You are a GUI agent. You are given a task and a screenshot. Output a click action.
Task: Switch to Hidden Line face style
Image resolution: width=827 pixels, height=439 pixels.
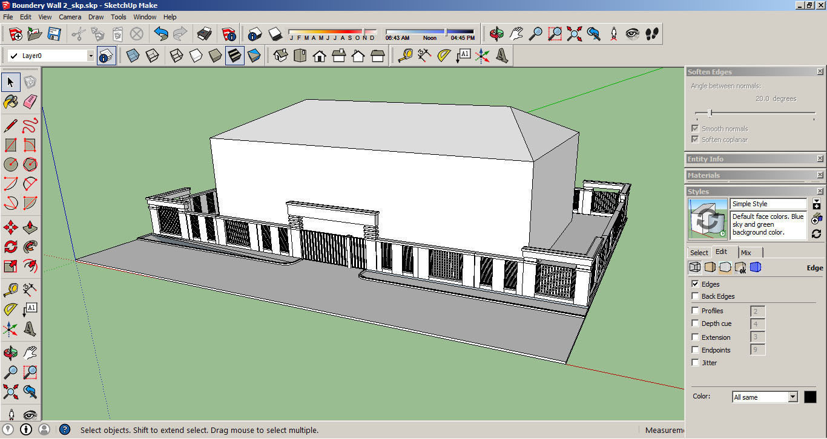[196, 56]
